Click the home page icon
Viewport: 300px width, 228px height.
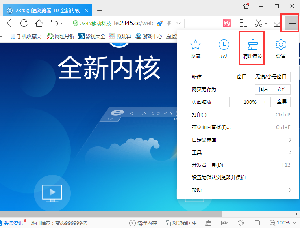click(x=39, y=23)
